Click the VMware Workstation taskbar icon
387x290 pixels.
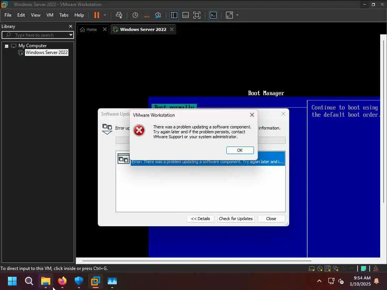pos(96,281)
